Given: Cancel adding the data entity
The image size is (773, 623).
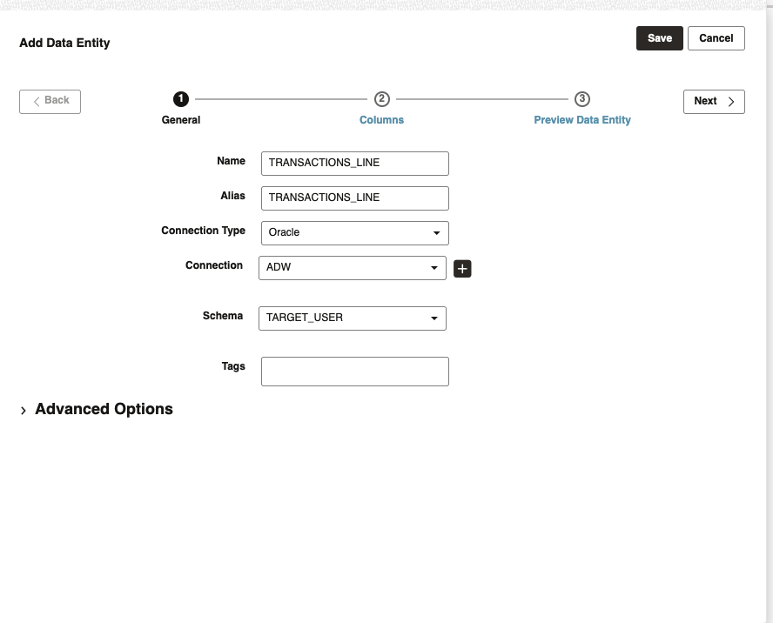Looking at the screenshot, I should click(x=716, y=37).
